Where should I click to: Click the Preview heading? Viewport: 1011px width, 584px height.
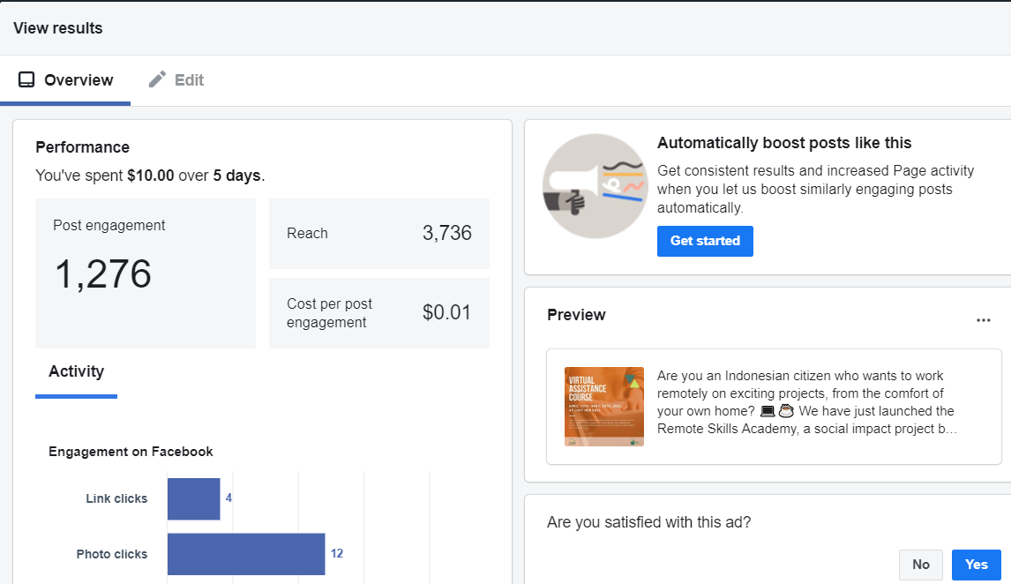[576, 315]
